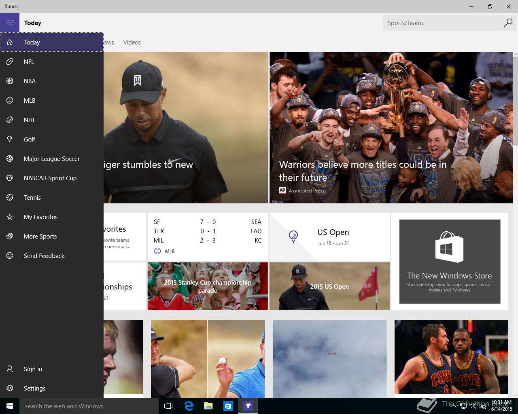Open Windows Store from taskbar
This screenshot has height=414, width=518.
pyautogui.click(x=228, y=406)
